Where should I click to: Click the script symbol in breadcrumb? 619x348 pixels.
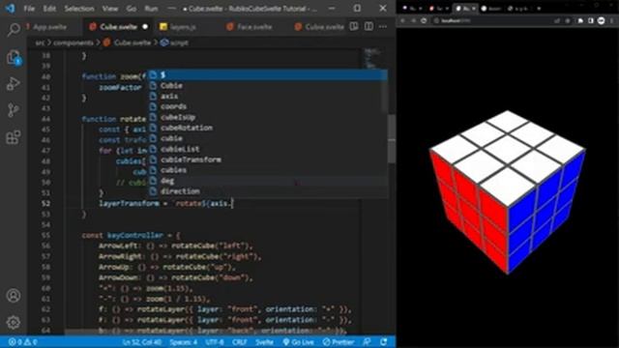tap(174, 43)
